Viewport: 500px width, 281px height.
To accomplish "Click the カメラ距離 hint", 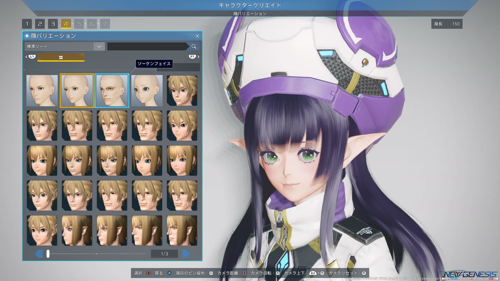I will 232,273.
